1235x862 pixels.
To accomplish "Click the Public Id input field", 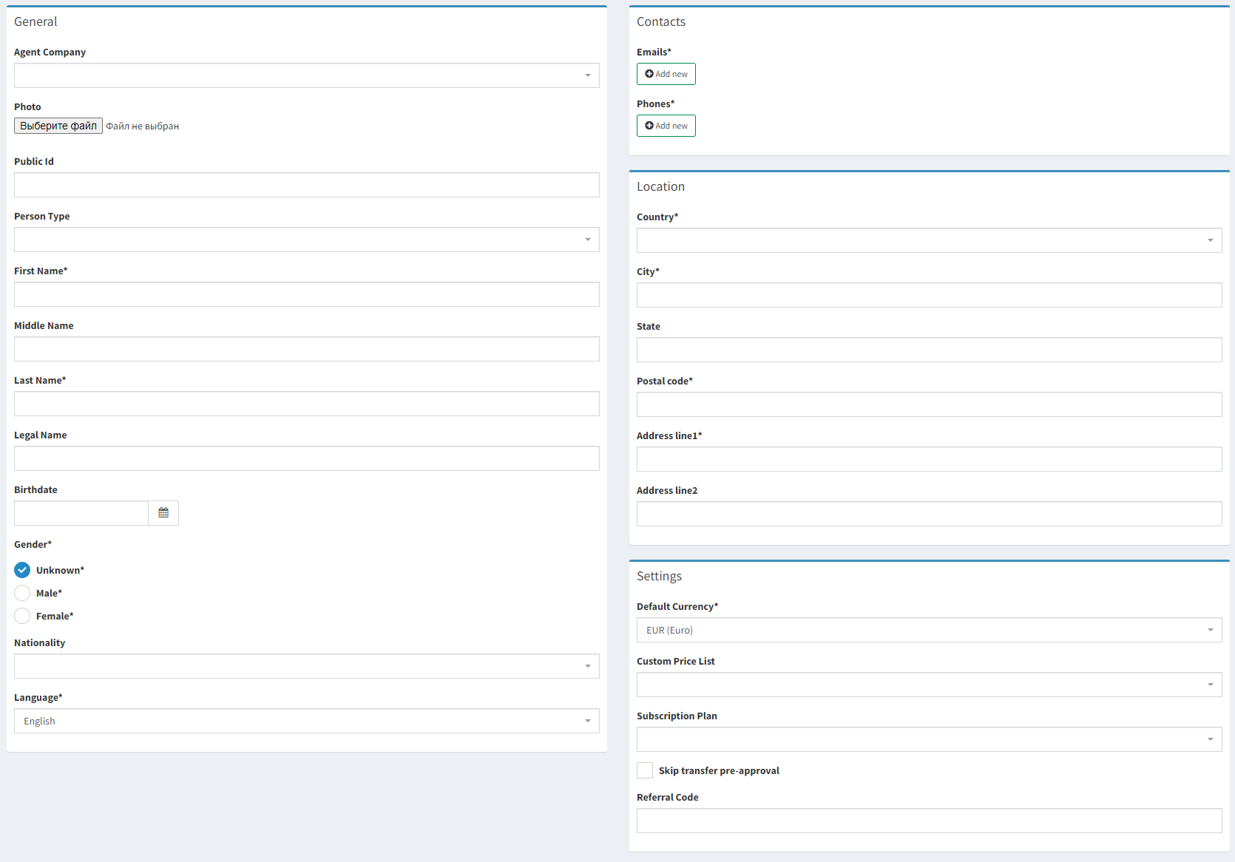I will tap(306, 185).
